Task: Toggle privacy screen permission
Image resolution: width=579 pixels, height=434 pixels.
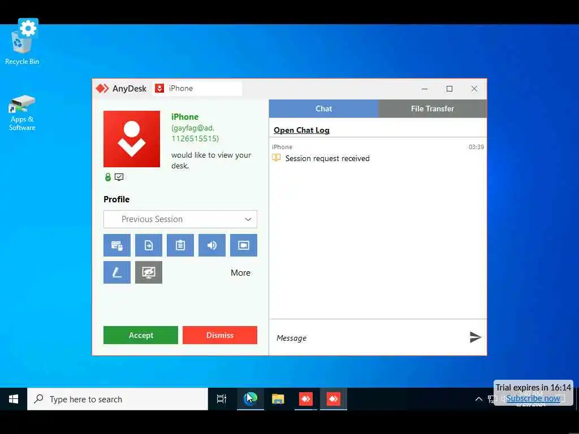Action: tap(149, 272)
